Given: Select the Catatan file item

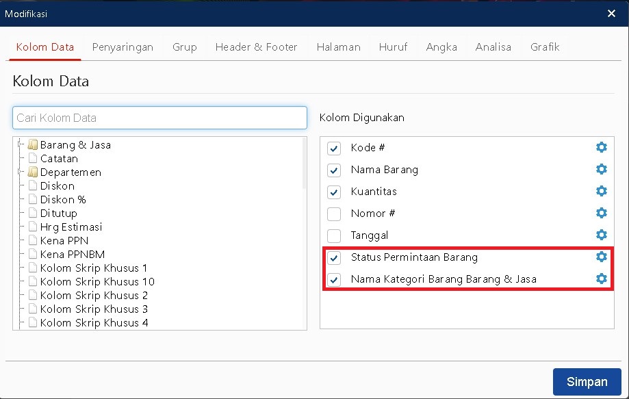Looking at the screenshot, I should (x=59, y=158).
